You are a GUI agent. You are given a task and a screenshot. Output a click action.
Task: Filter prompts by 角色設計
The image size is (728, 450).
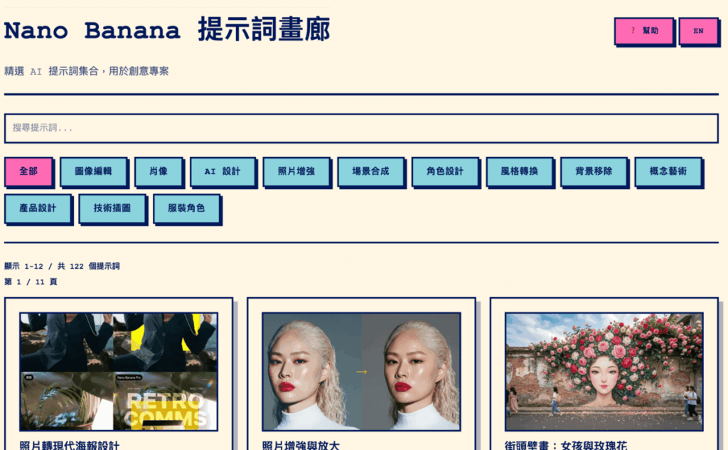point(445,171)
